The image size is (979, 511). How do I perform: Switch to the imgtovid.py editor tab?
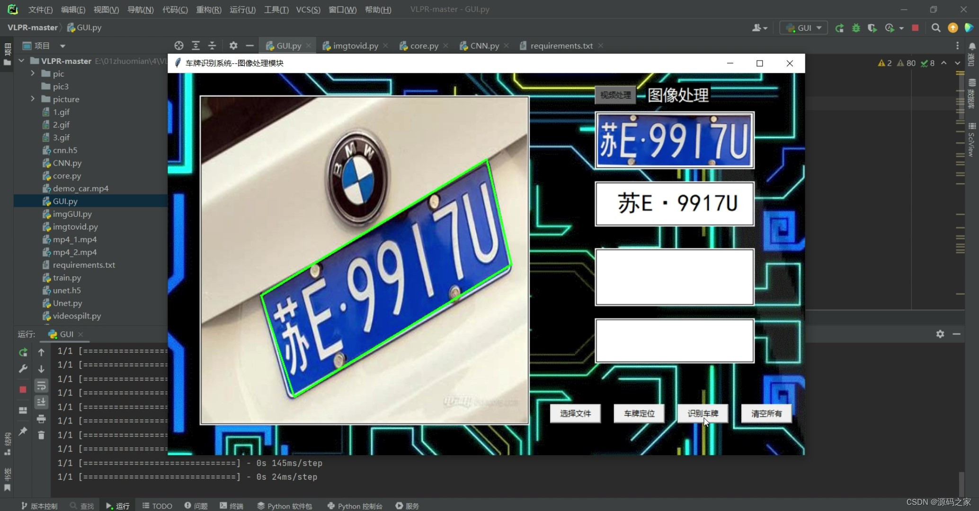coord(355,46)
